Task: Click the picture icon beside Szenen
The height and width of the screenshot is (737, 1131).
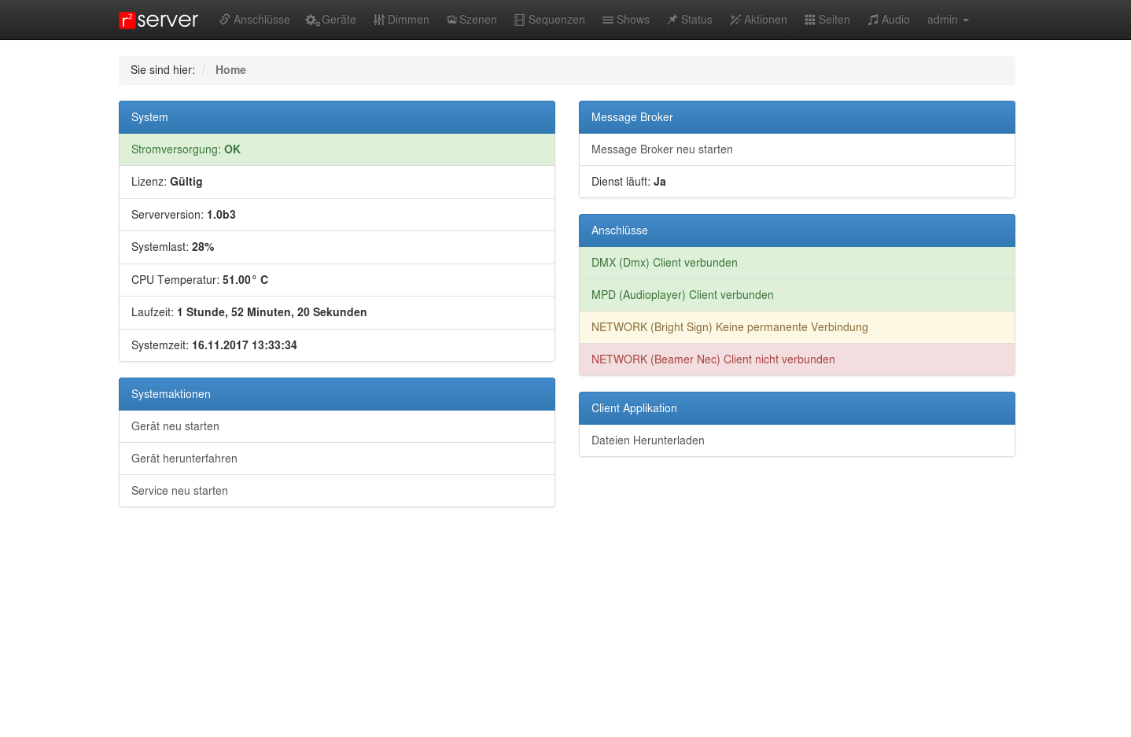Action: [x=451, y=20]
